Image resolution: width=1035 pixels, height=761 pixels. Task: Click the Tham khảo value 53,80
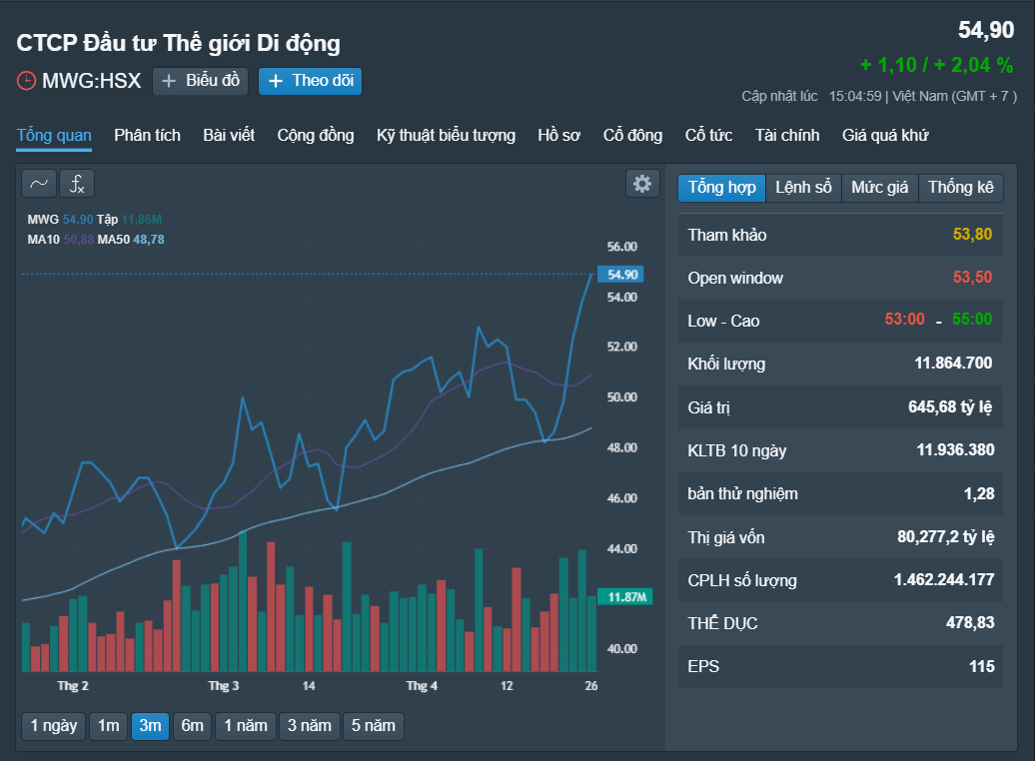(972, 235)
